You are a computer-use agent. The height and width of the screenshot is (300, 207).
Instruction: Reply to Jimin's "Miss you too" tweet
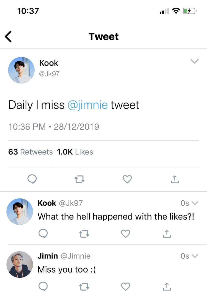pyautogui.click(x=43, y=287)
